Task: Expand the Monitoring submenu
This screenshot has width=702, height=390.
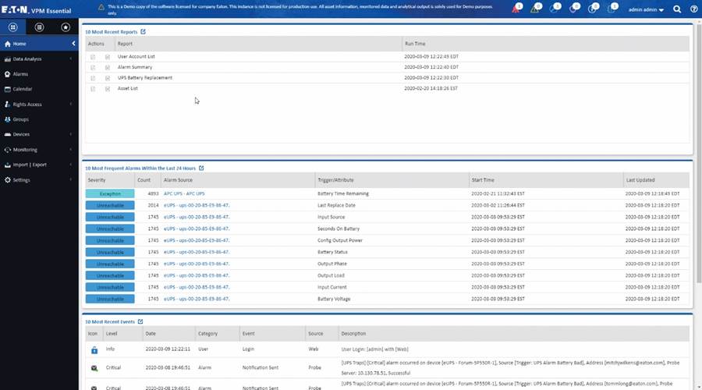Action: [39, 150]
